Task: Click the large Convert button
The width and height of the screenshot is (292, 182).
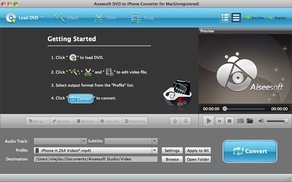Action: pyautogui.click(x=250, y=151)
